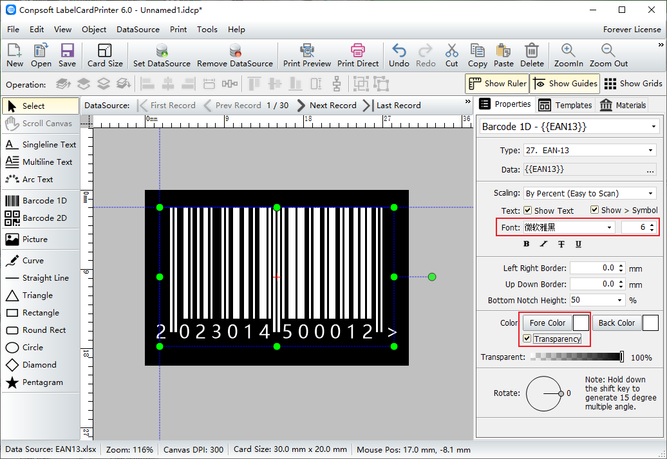
Task: Pick the Curve drawing tool
Action: [41, 260]
